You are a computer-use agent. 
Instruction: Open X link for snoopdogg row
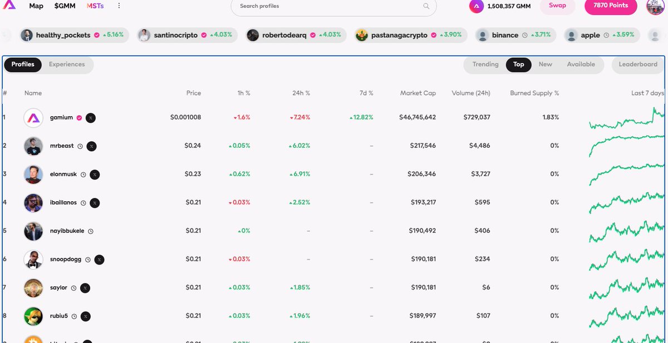(x=99, y=260)
